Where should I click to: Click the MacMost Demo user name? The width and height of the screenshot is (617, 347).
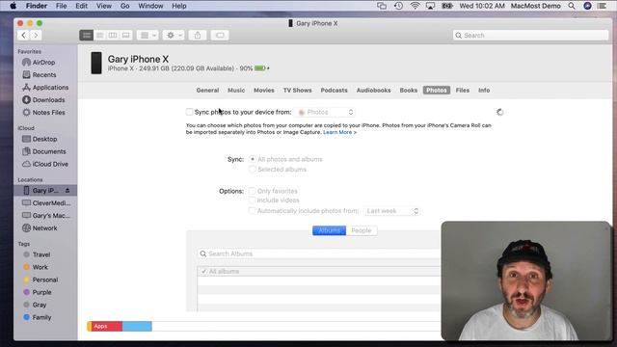[x=536, y=6]
